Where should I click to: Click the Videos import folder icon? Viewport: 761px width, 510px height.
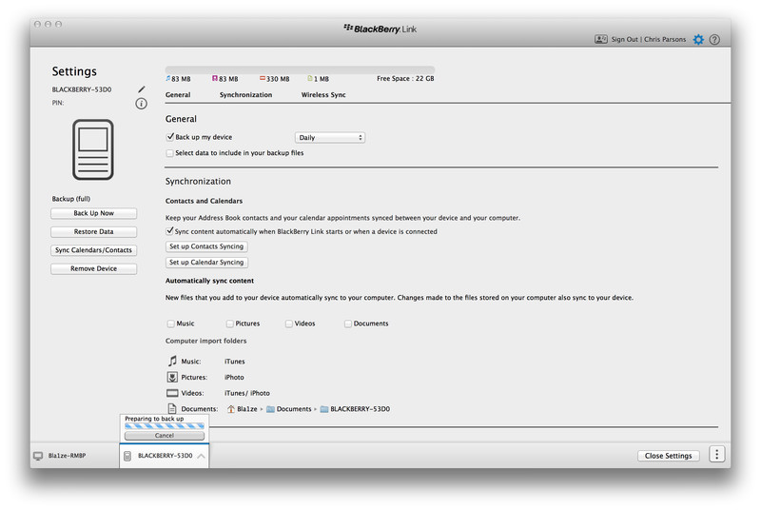[x=172, y=393]
